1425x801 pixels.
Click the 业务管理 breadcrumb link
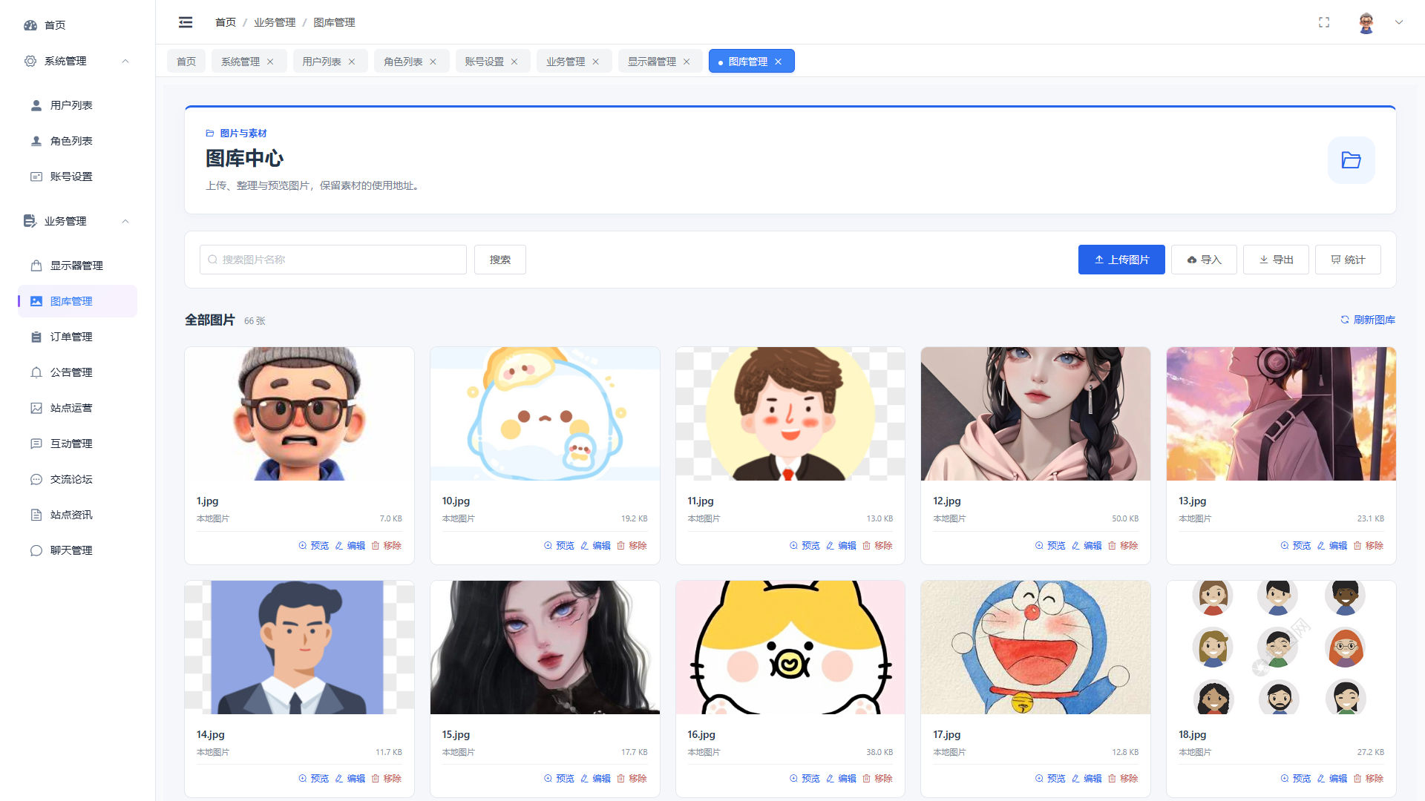click(275, 22)
